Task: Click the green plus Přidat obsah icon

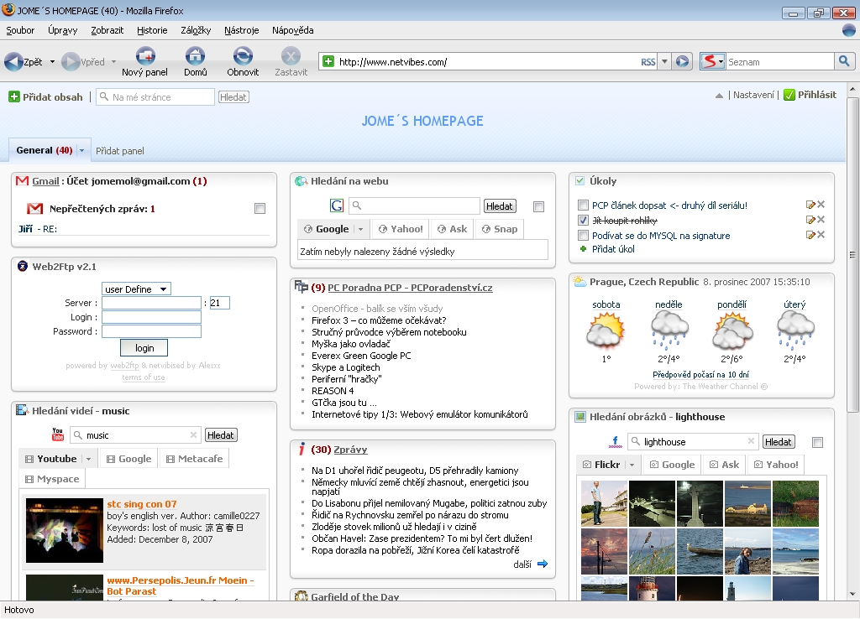Action: (x=14, y=97)
